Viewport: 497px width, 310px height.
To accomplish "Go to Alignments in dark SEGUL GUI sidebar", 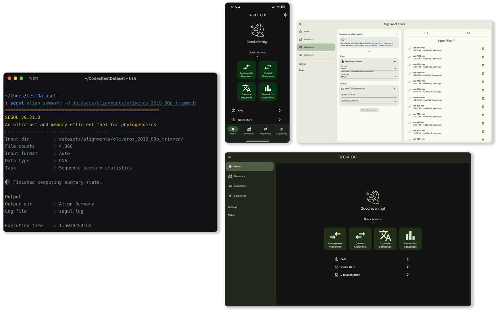I will [250, 186].
